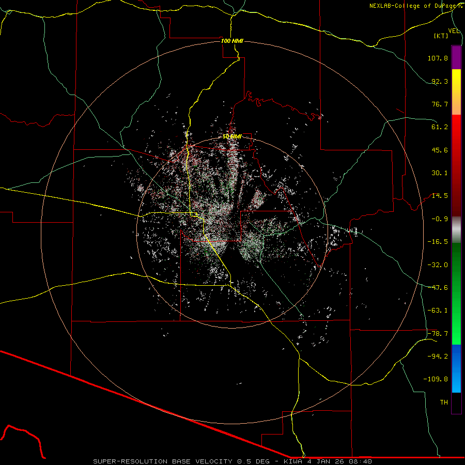Click the -94.2 legend value

pyautogui.click(x=438, y=357)
